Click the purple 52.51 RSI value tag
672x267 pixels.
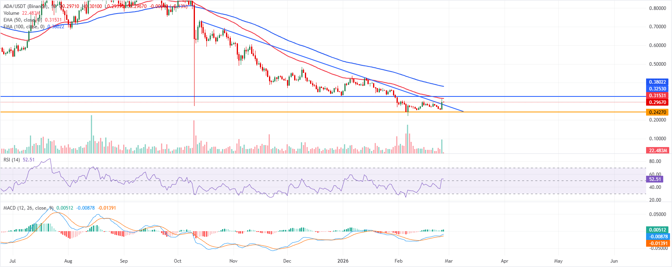tap(655, 179)
